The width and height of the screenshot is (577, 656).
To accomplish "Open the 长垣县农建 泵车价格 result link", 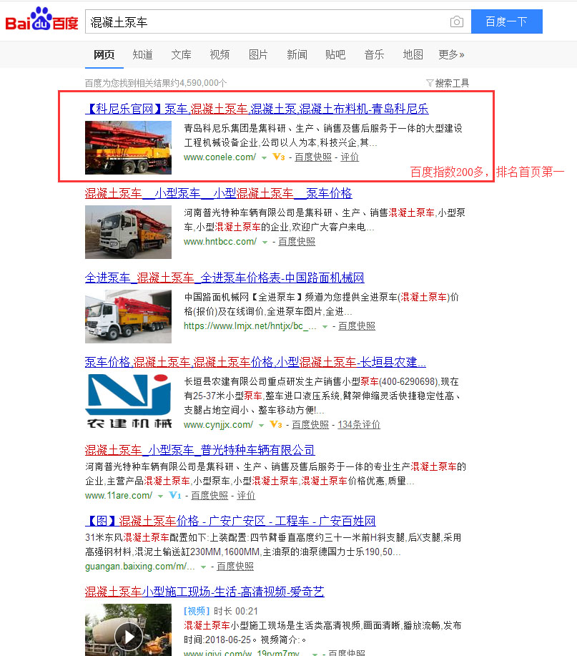I will pos(255,362).
